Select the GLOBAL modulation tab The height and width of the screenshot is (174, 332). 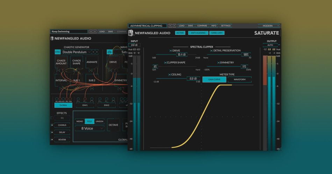[63, 105]
